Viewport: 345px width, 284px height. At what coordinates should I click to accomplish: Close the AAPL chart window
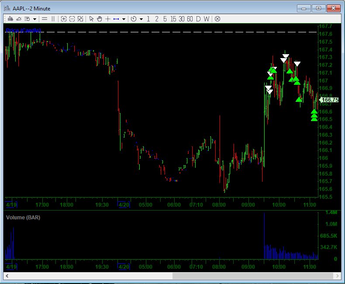[333, 8]
